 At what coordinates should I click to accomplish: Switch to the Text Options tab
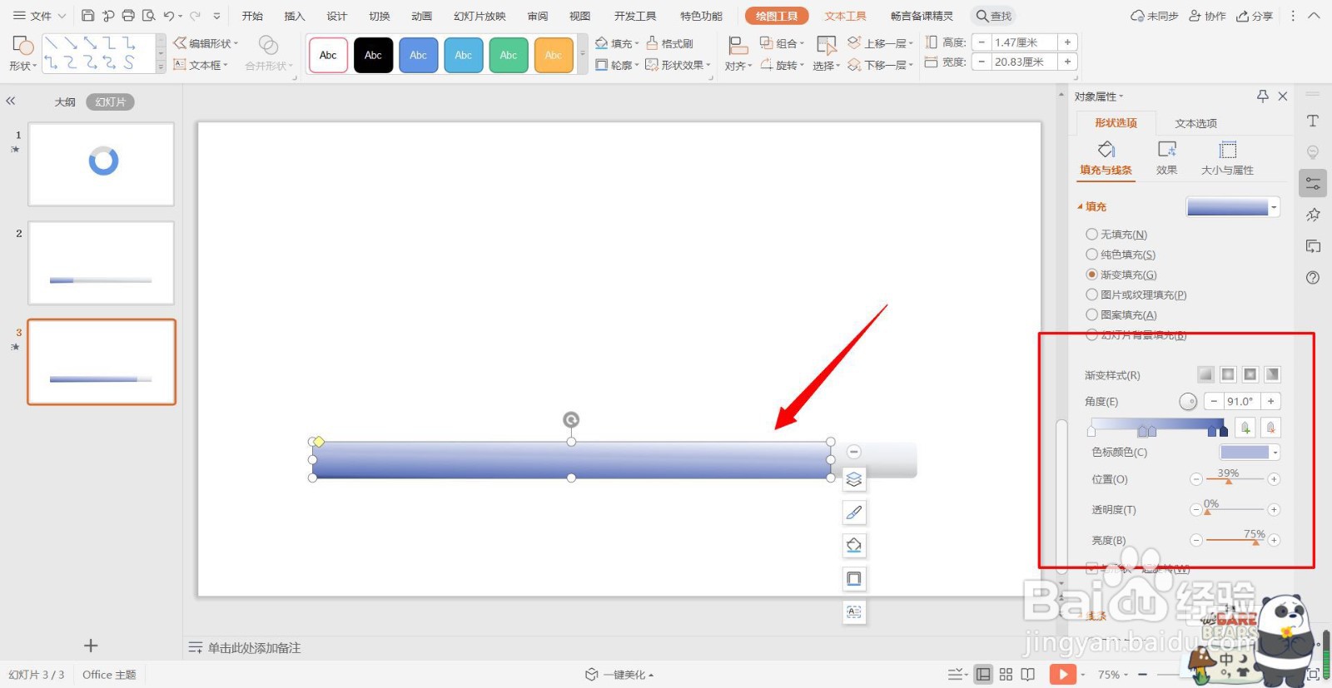click(x=1195, y=123)
